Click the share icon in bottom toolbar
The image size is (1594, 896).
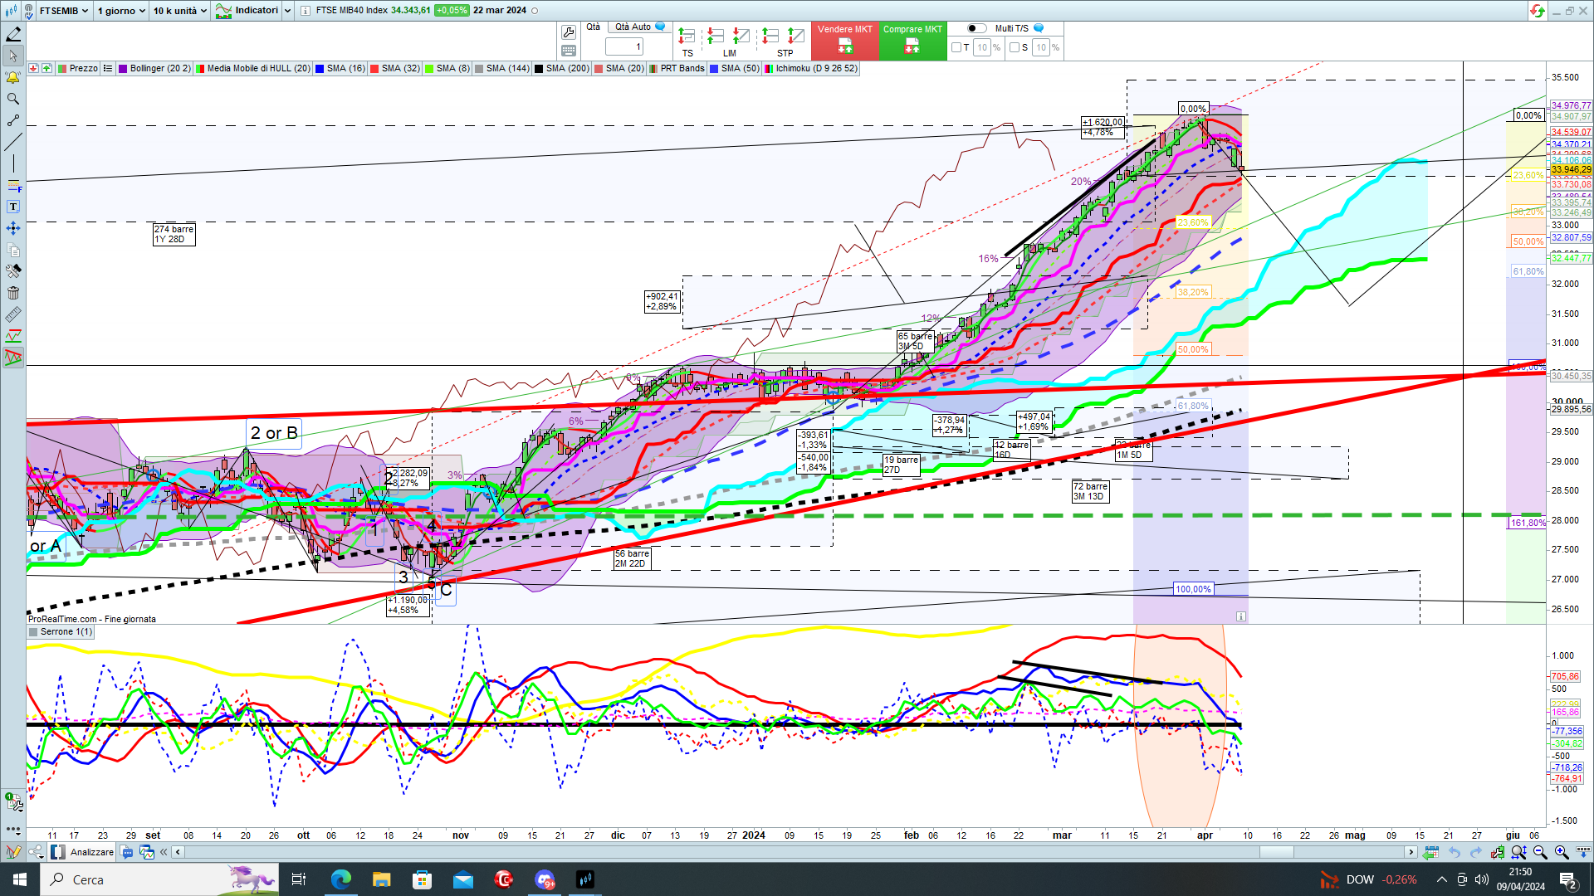coord(36,852)
